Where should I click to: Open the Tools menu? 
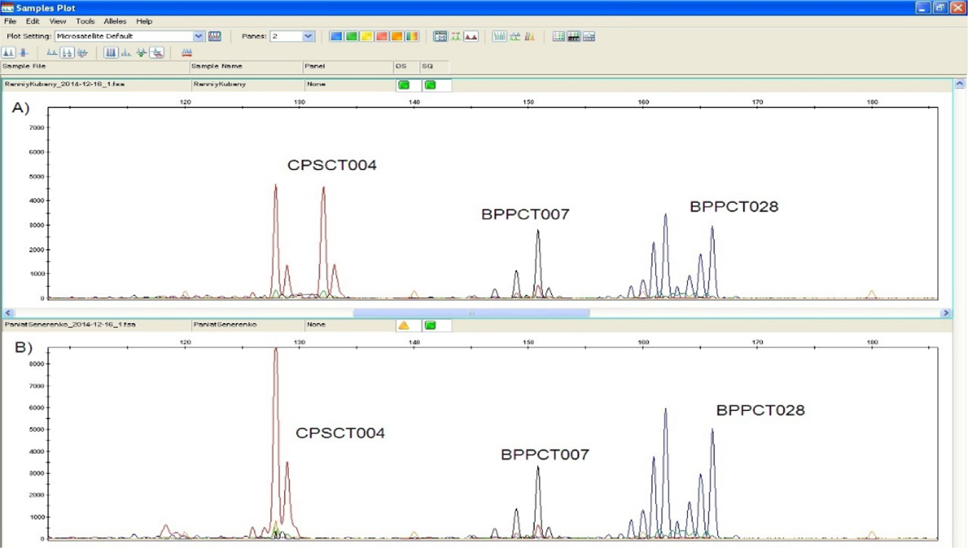coord(85,21)
